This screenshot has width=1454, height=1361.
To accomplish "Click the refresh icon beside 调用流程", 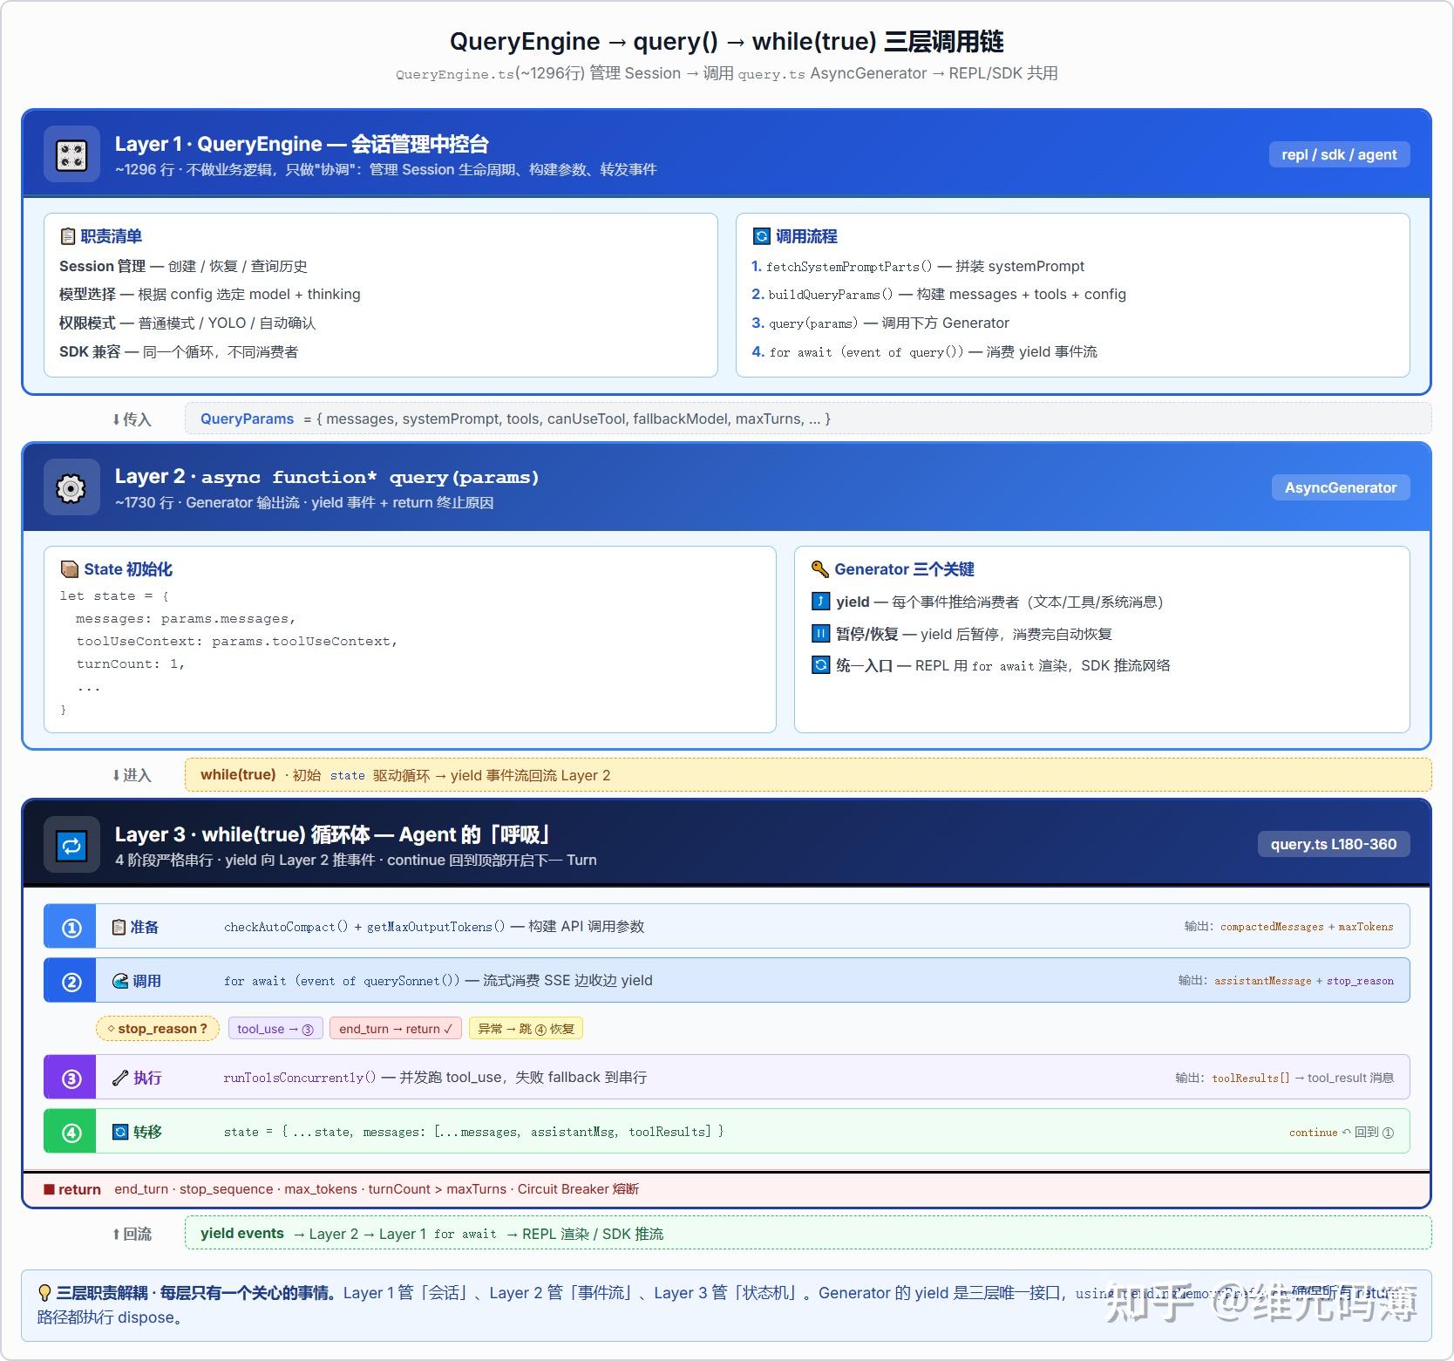I will [761, 236].
